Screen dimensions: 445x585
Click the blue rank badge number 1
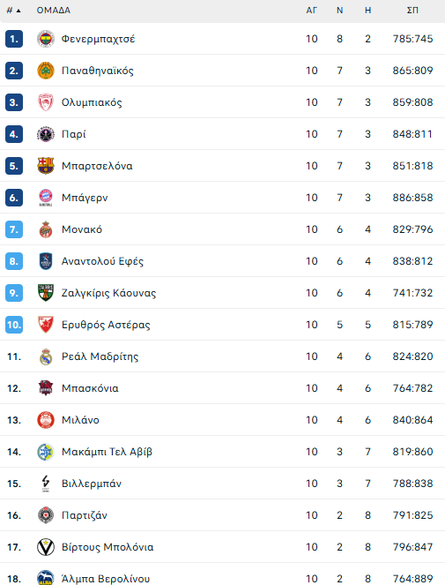[14, 39]
